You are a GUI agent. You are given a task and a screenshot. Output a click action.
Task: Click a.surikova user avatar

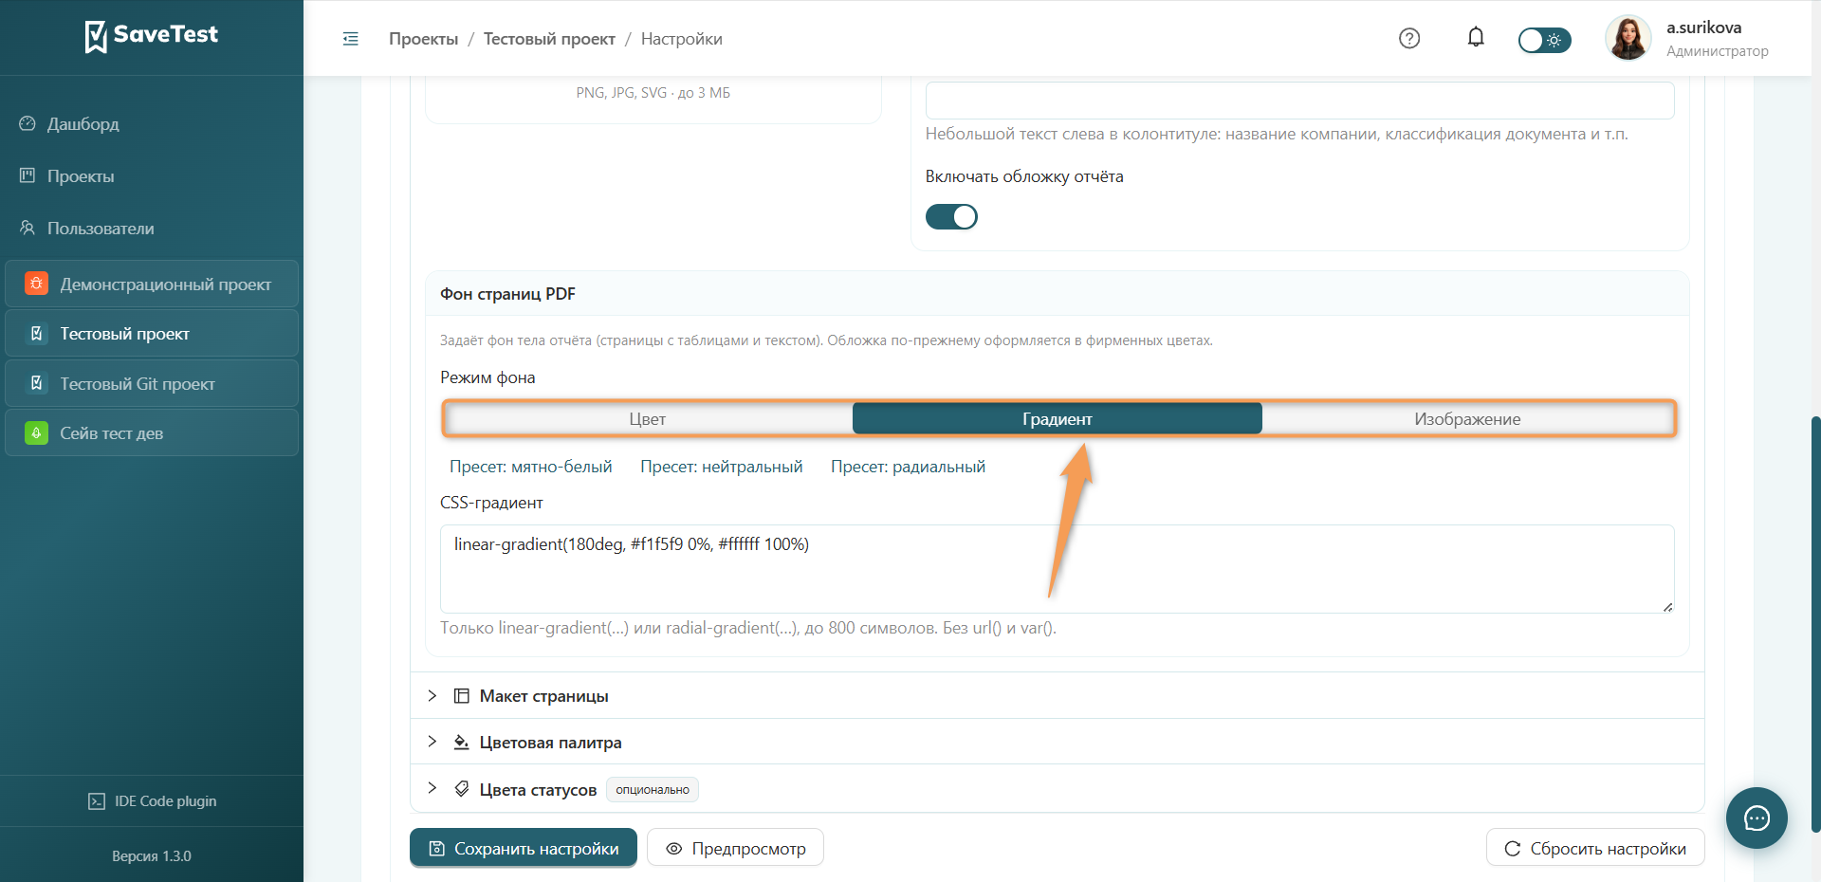point(1628,38)
